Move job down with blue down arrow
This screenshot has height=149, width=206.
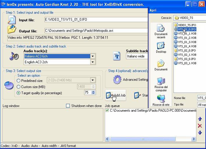tap(200, 133)
